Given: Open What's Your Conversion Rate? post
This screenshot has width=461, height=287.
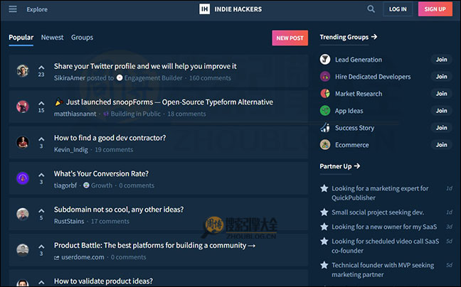Looking at the screenshot, I should tap(101, 174).
